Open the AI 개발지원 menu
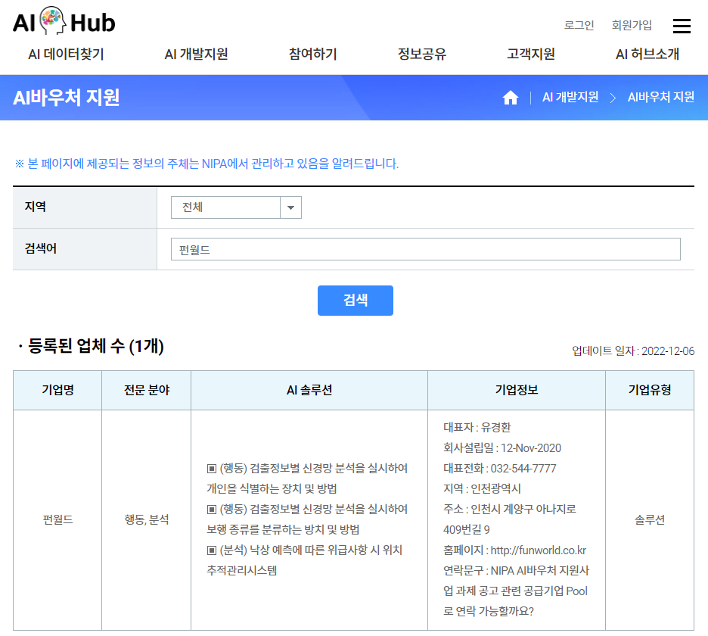The width and height of the screenshot is (708, 636). click(x=196, y=55)
